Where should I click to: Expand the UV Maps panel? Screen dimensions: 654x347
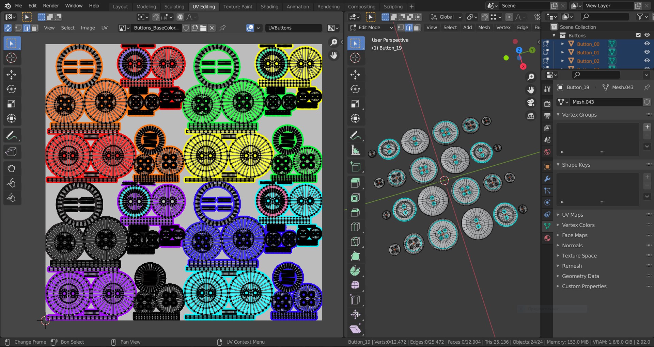pos(572,215)
